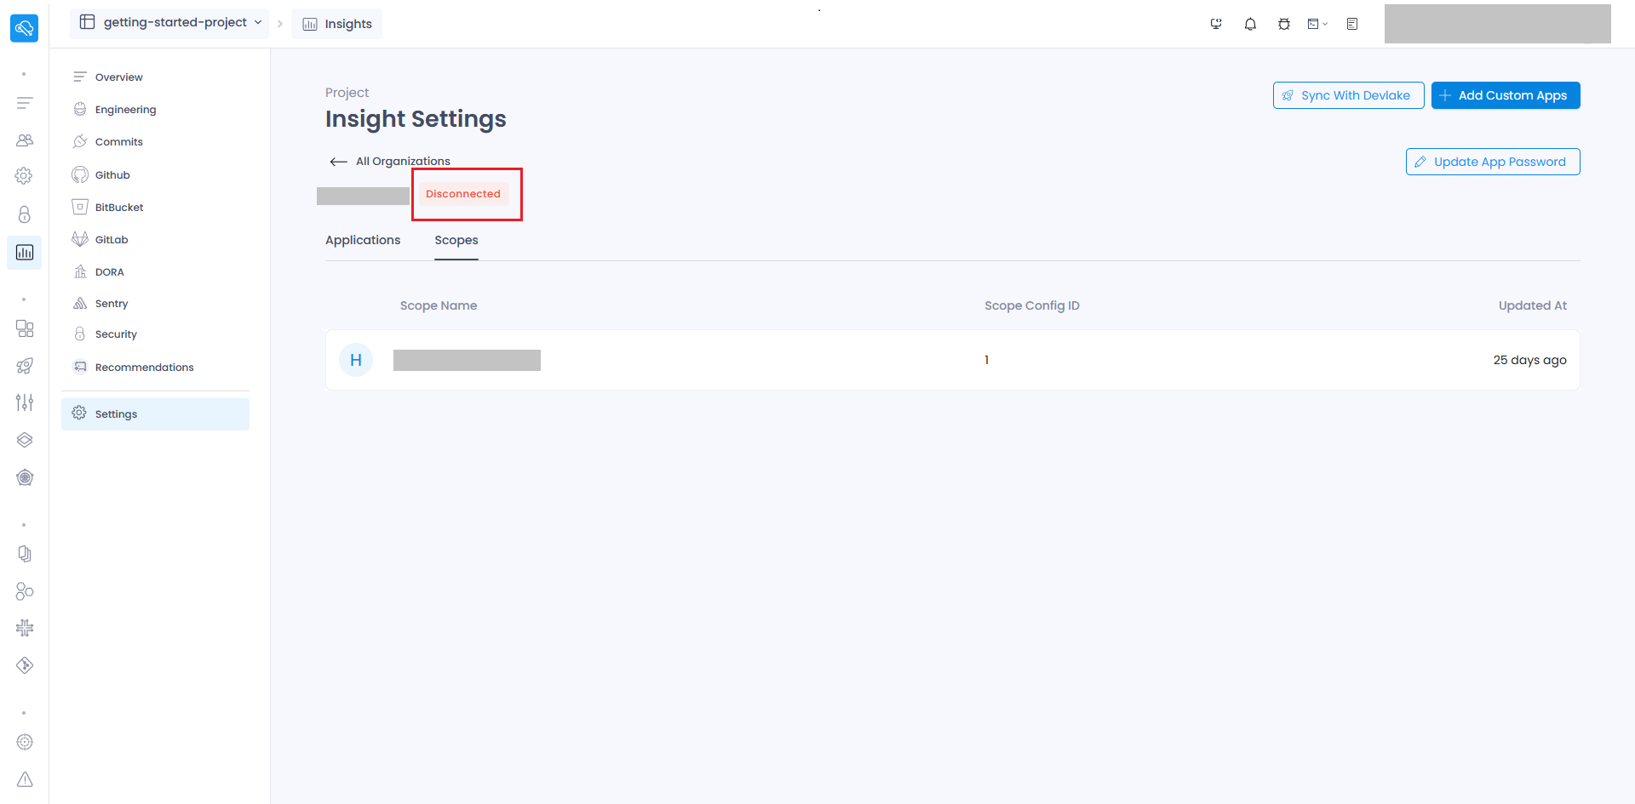Switch to the Scopes tab
Screen dimensions: 1635x804
(x=456, y=240)
